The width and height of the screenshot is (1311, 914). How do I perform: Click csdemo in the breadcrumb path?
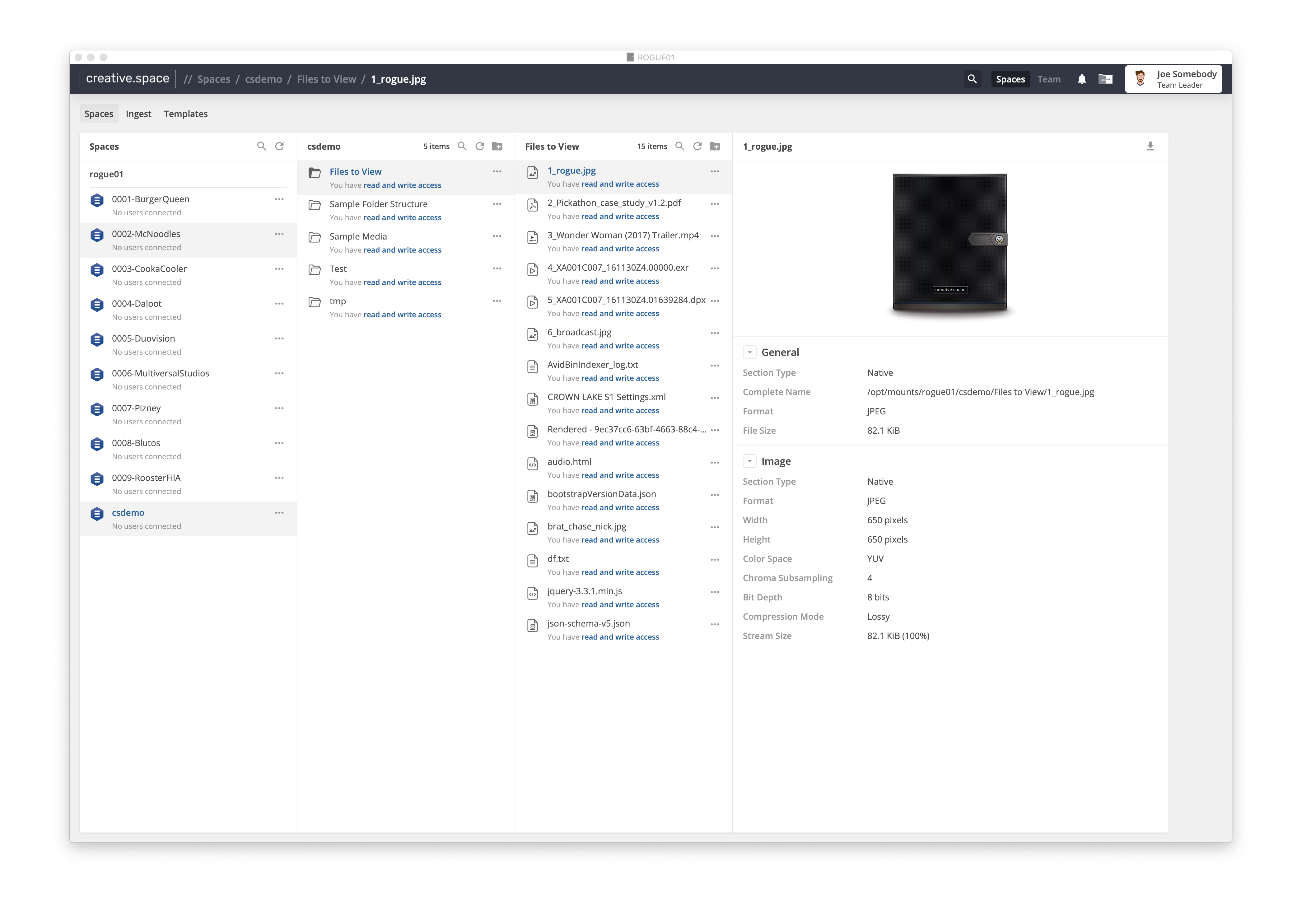[x=263, y=79]
